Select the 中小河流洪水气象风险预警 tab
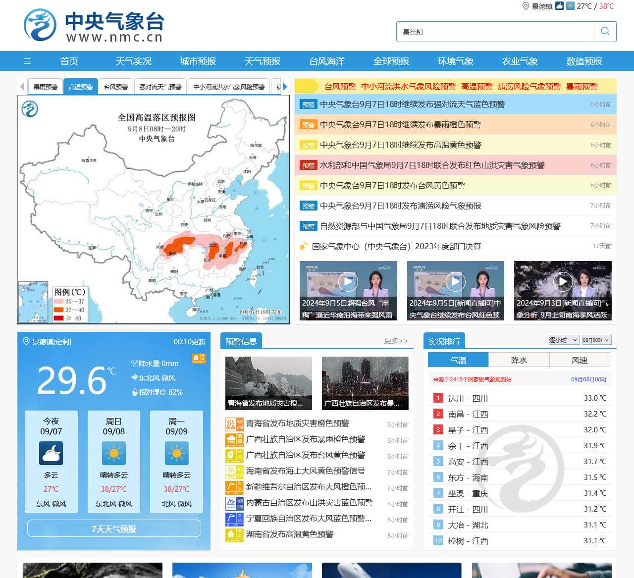This screenshot has height=578, width=634. (229, 87)
